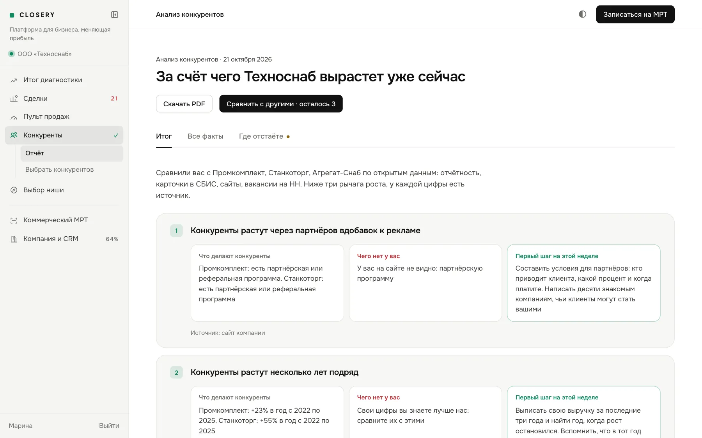Click the Пульт продаж gauge icon
Image resolution: width=702 pixels, height=438 pixels.
point(14,117)
